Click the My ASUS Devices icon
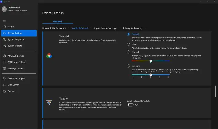The width and height of the screenshot is (218, 129). pyautogui.click(x=4, y=56)
